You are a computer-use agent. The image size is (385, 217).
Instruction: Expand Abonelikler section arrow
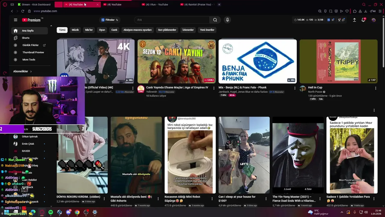tap(31, 71)
